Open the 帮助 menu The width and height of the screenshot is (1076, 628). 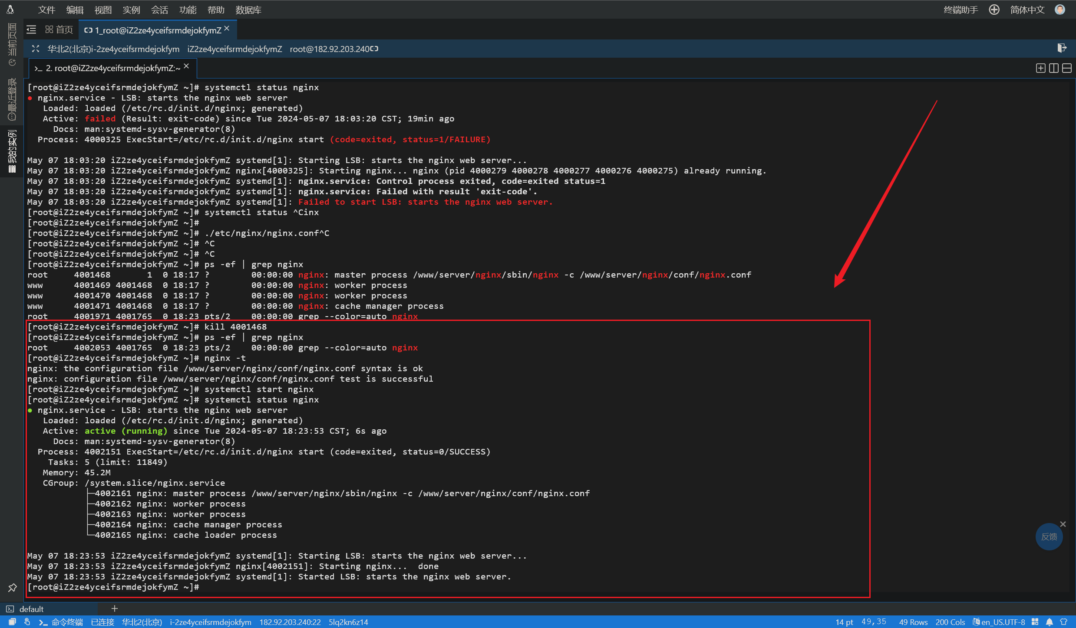(216, 10)
